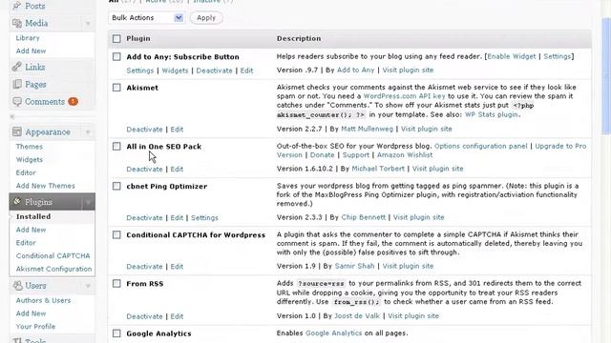The height and width of the screenshot is (343, 611).
Task: Click the Pages icon in sidebar
Action: 17,84
